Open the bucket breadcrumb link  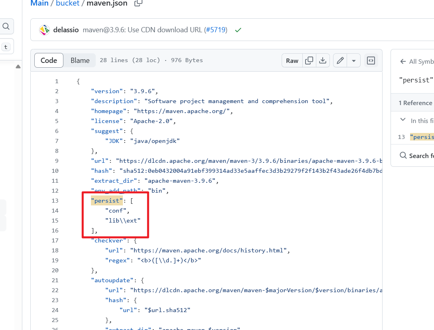pyautogui.click(x=67, y=3)
